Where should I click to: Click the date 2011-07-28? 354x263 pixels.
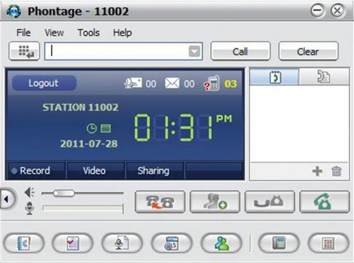point(89,144)
